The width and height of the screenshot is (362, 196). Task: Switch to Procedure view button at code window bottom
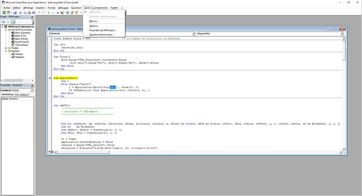(x=49, y=152)
